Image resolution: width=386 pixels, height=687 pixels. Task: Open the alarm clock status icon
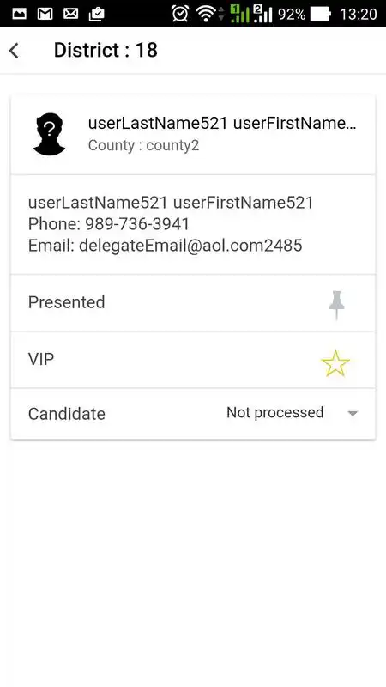tap(180, 14)
